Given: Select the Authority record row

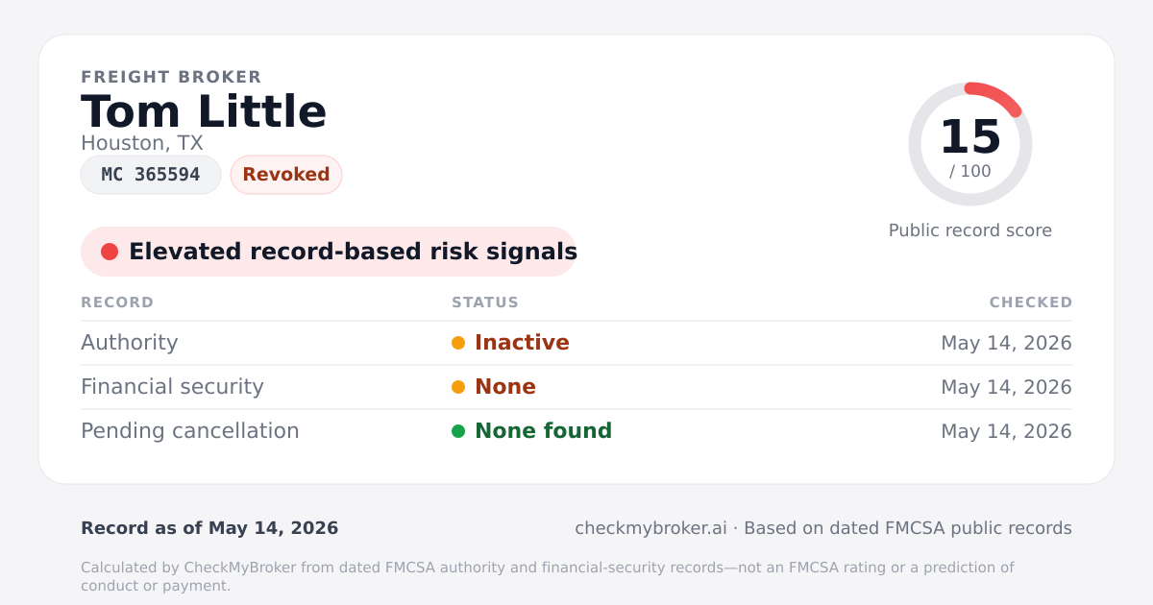Looking at the screenshot, I should tap(576, 343).
